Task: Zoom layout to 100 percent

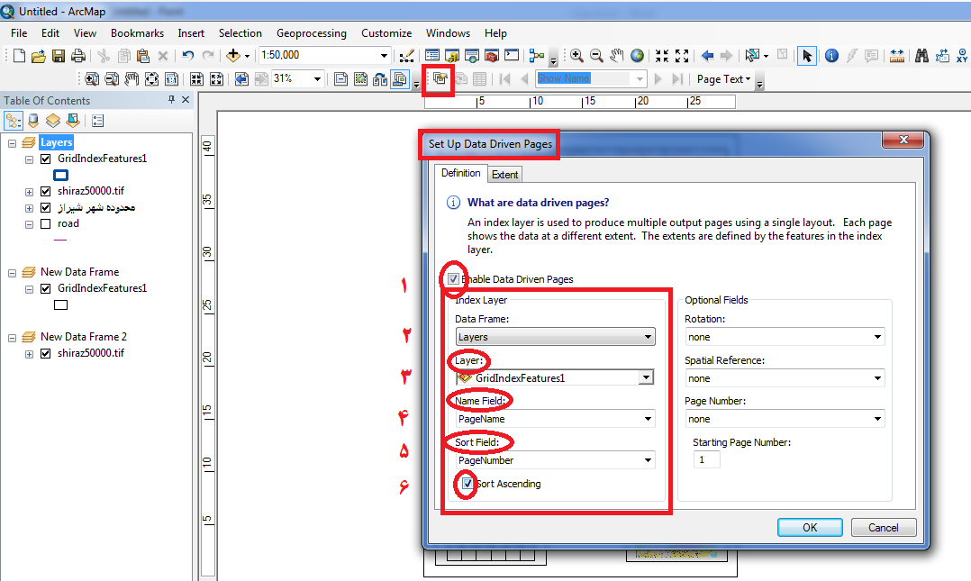Action: 171,78
